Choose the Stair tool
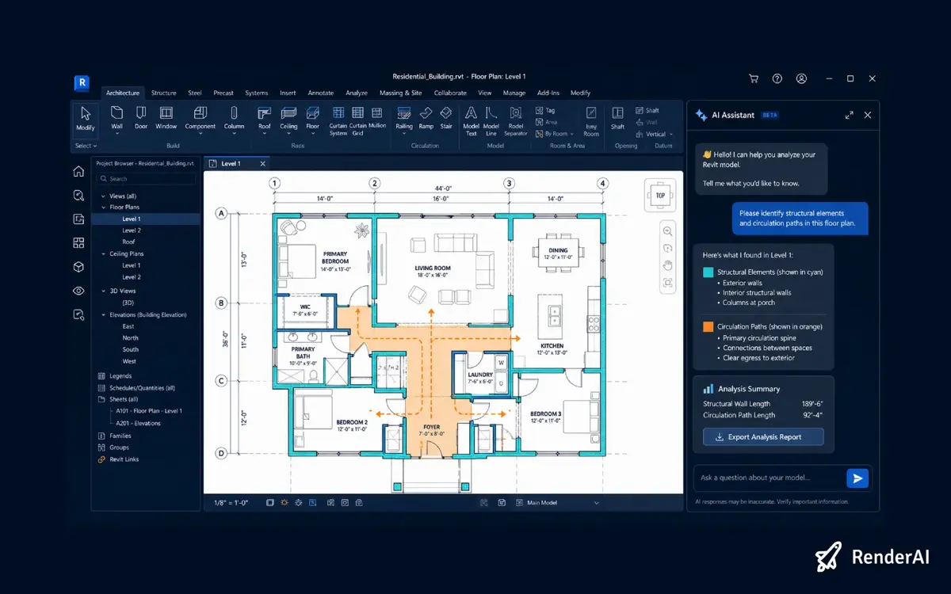The image size is (951, 594). pos(446,118)
